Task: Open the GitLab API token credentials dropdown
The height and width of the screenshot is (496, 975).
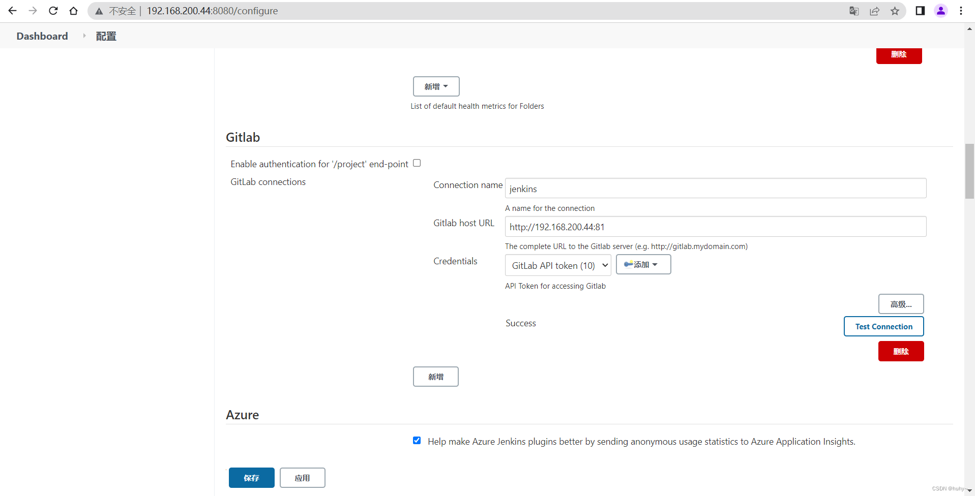Action: coord(558,265)
